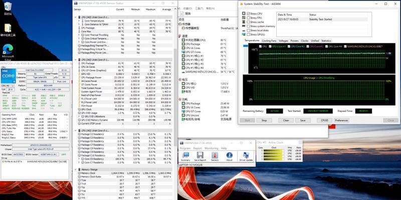Click the Stress GPU(s) monitor icon
The width and height of the screenshot is (401, 200).
[x=244, y=34]
